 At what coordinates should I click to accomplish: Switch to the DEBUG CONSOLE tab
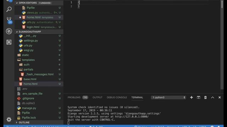[x=117, y=97]
